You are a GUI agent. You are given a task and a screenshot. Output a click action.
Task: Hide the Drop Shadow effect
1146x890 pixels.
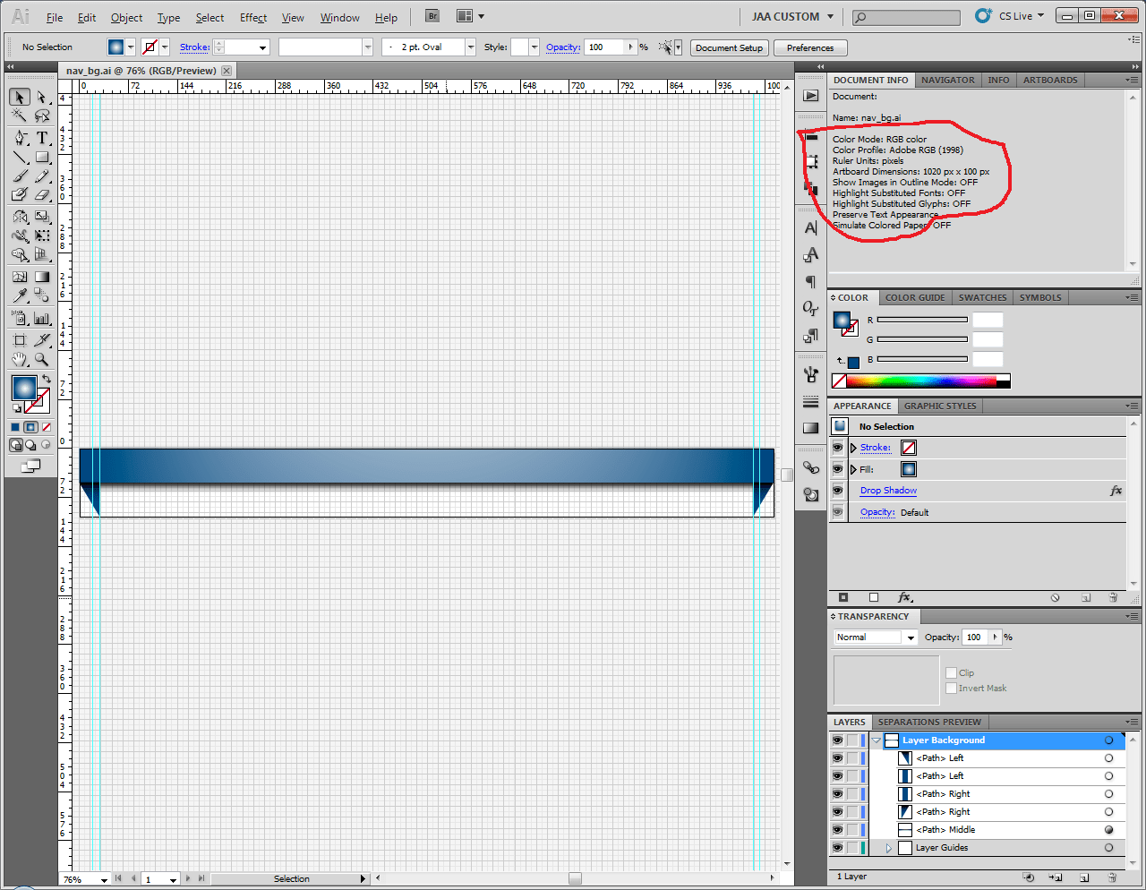838,491
